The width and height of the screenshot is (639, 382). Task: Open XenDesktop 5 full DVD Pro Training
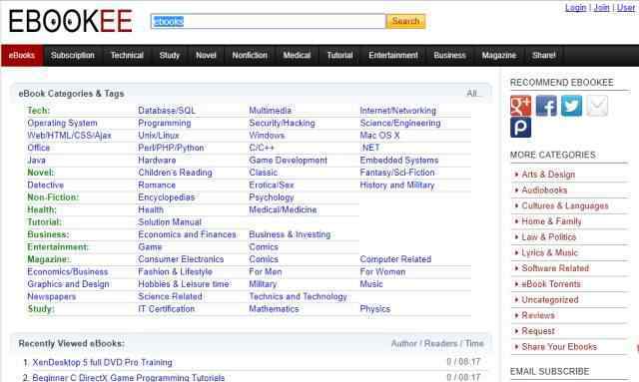[x=102, y=362]
